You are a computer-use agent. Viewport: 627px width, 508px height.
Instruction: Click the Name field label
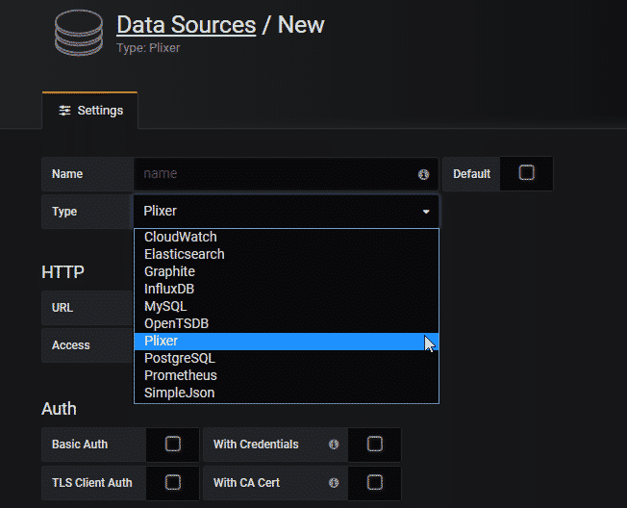click(67, 174)
